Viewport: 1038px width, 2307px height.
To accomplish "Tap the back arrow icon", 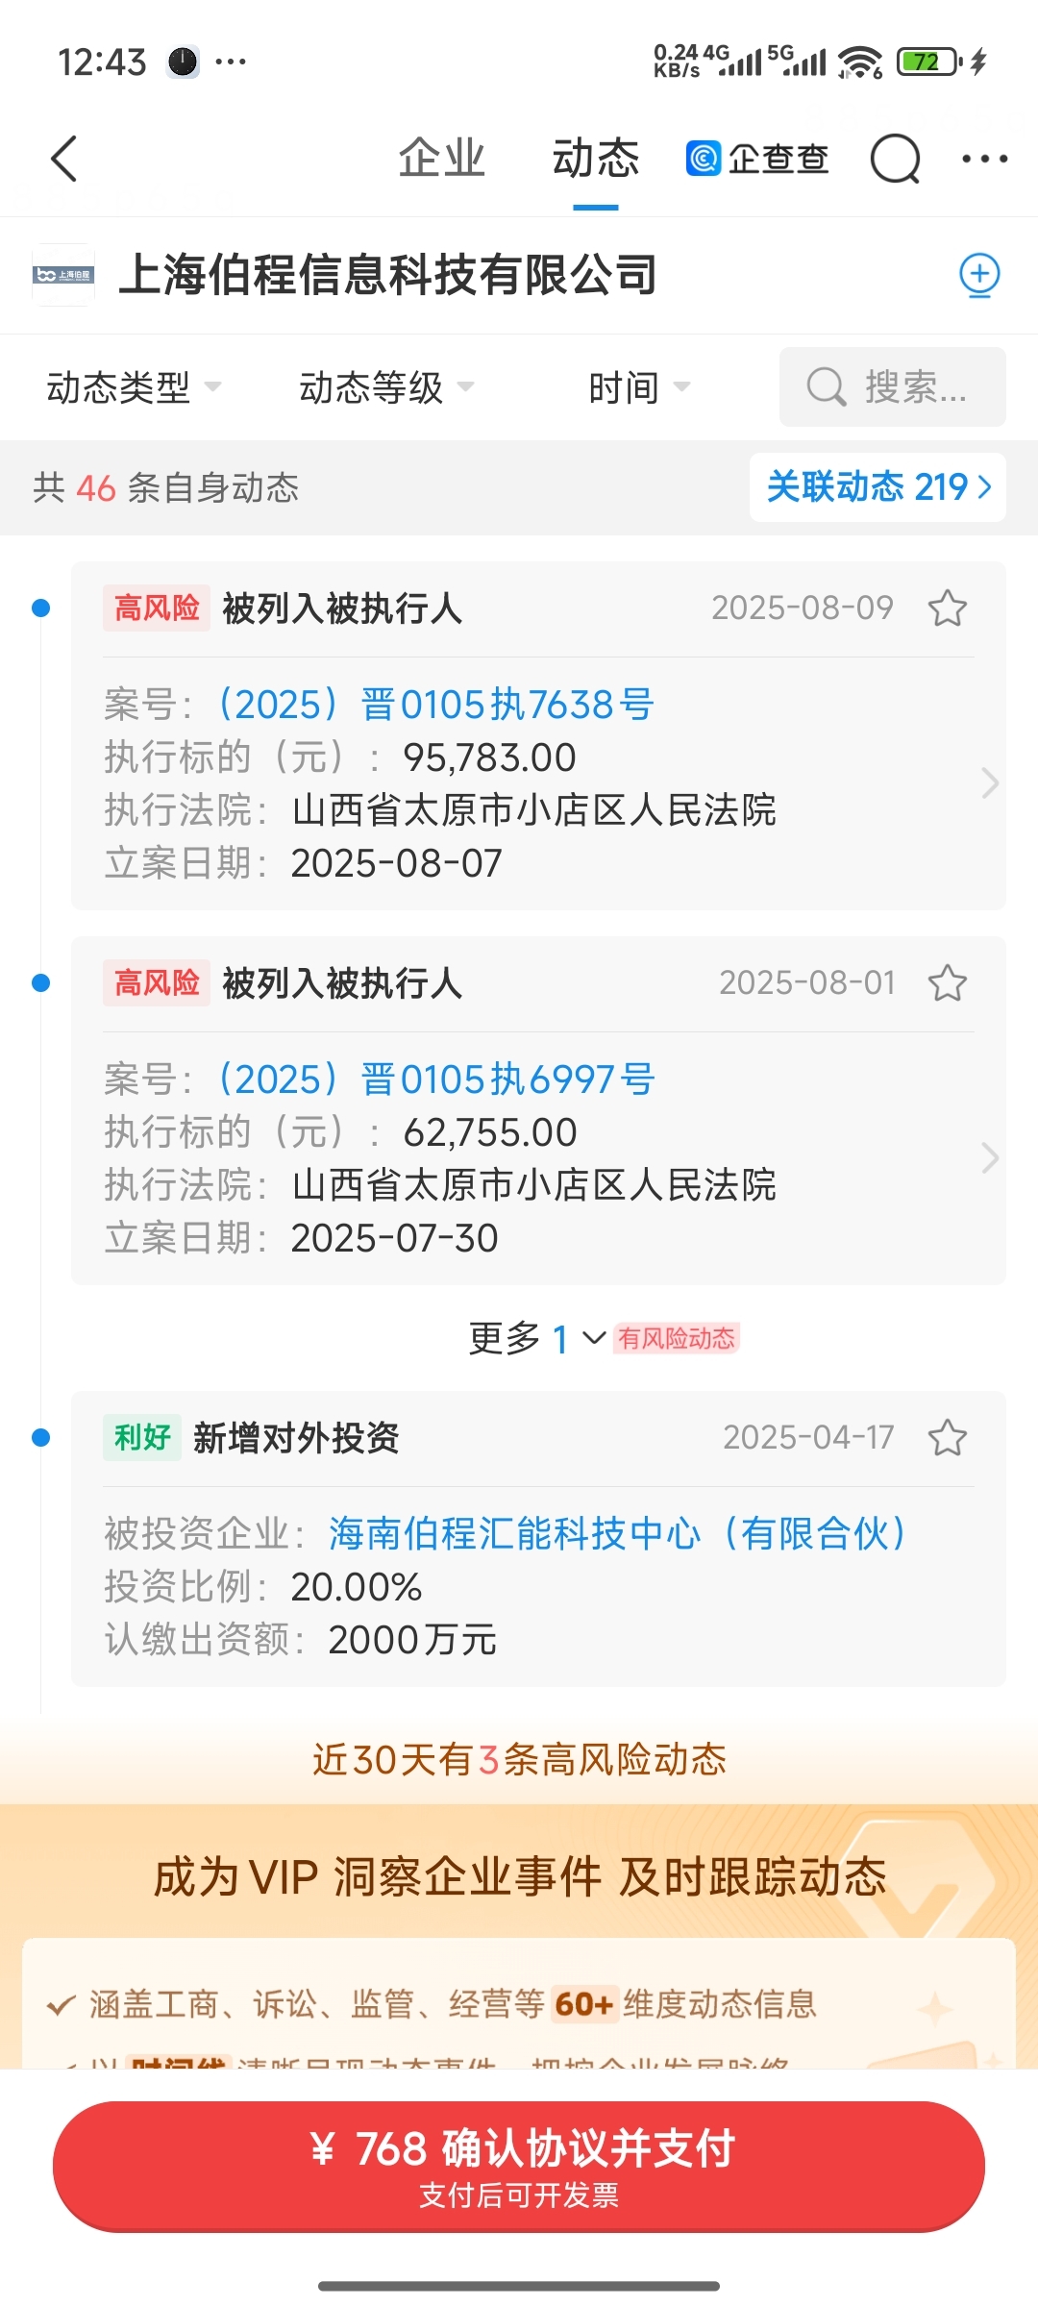I will [x=63, y=159].
